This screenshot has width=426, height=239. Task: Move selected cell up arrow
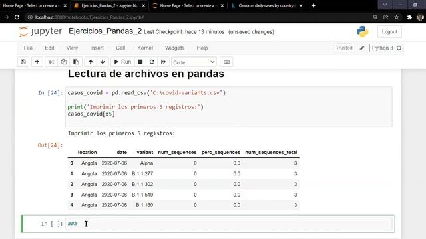(91, 62)
